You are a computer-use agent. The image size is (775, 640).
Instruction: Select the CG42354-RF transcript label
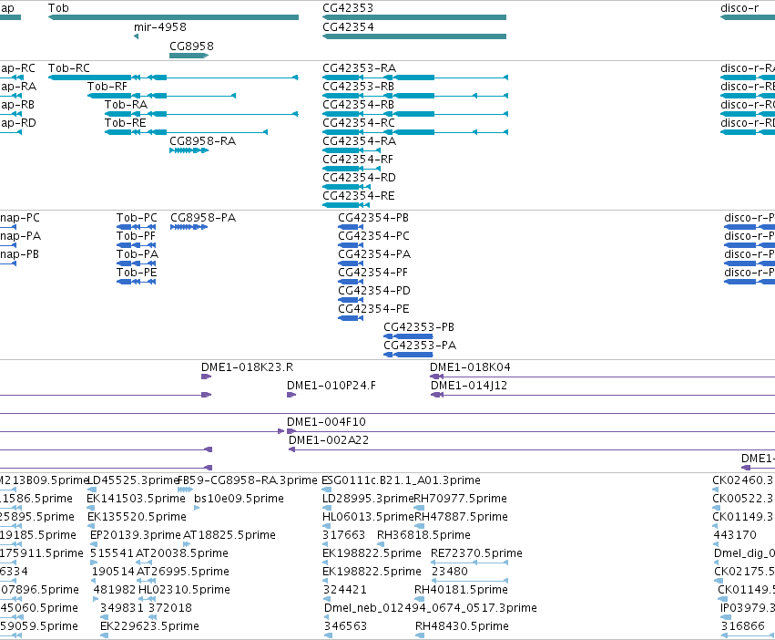coord(358,160)
